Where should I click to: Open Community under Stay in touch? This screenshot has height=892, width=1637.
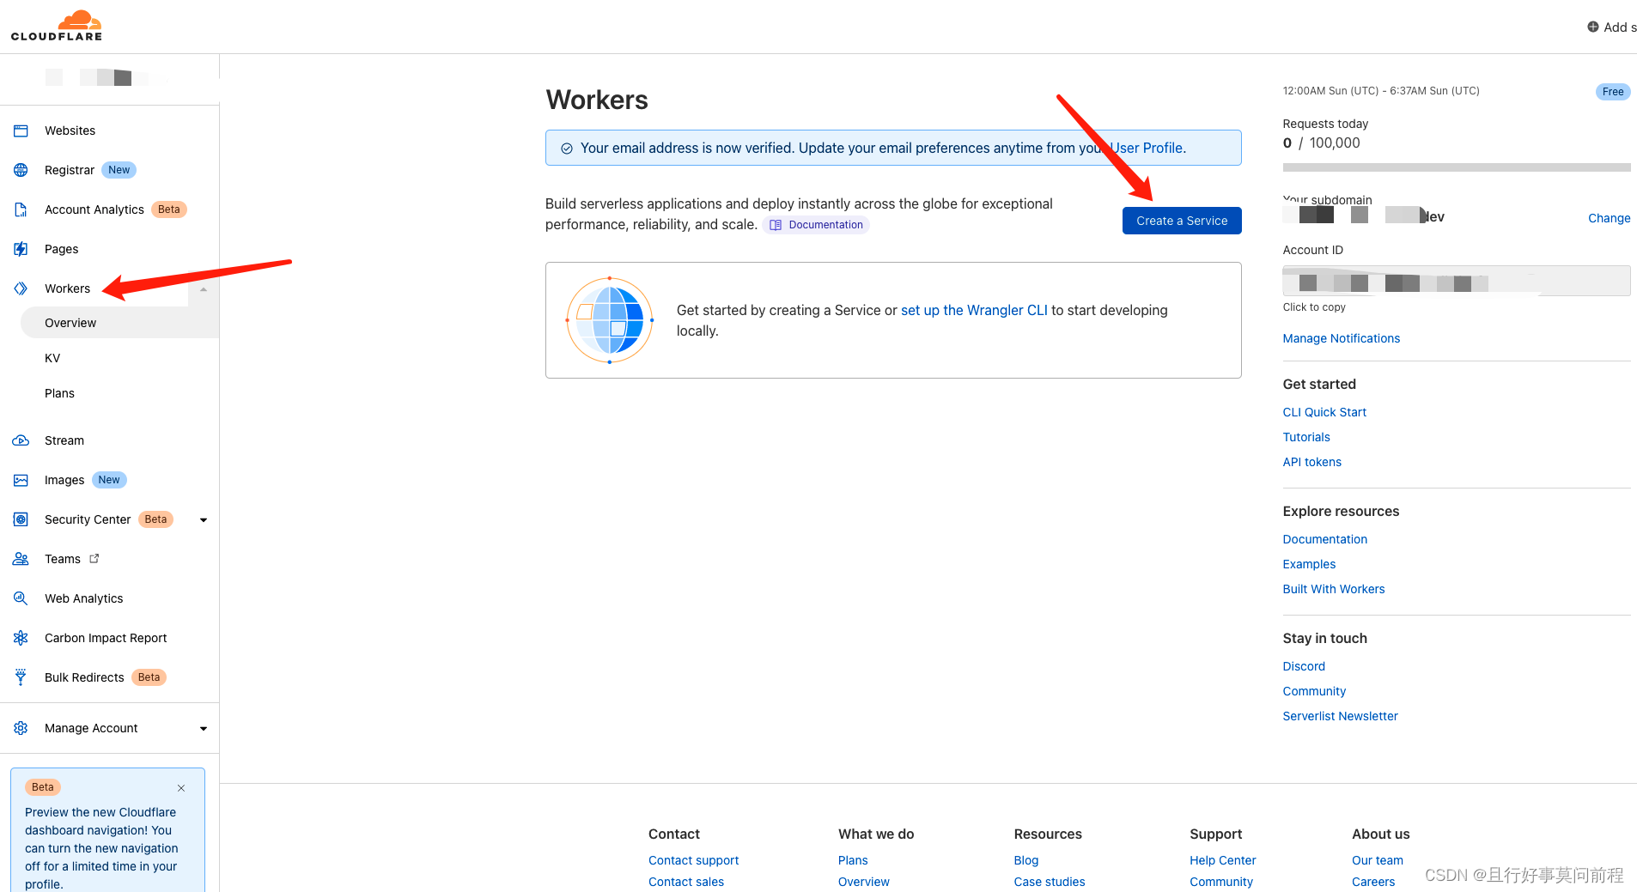pyautogui.click(x=1314, y=691)
